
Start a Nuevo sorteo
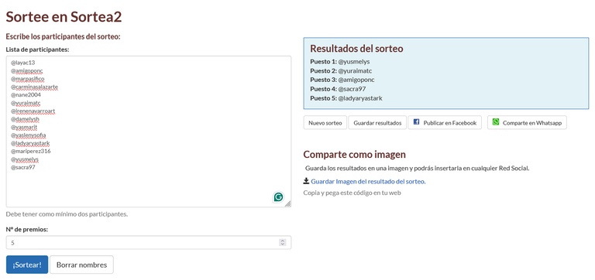[325, 123]
